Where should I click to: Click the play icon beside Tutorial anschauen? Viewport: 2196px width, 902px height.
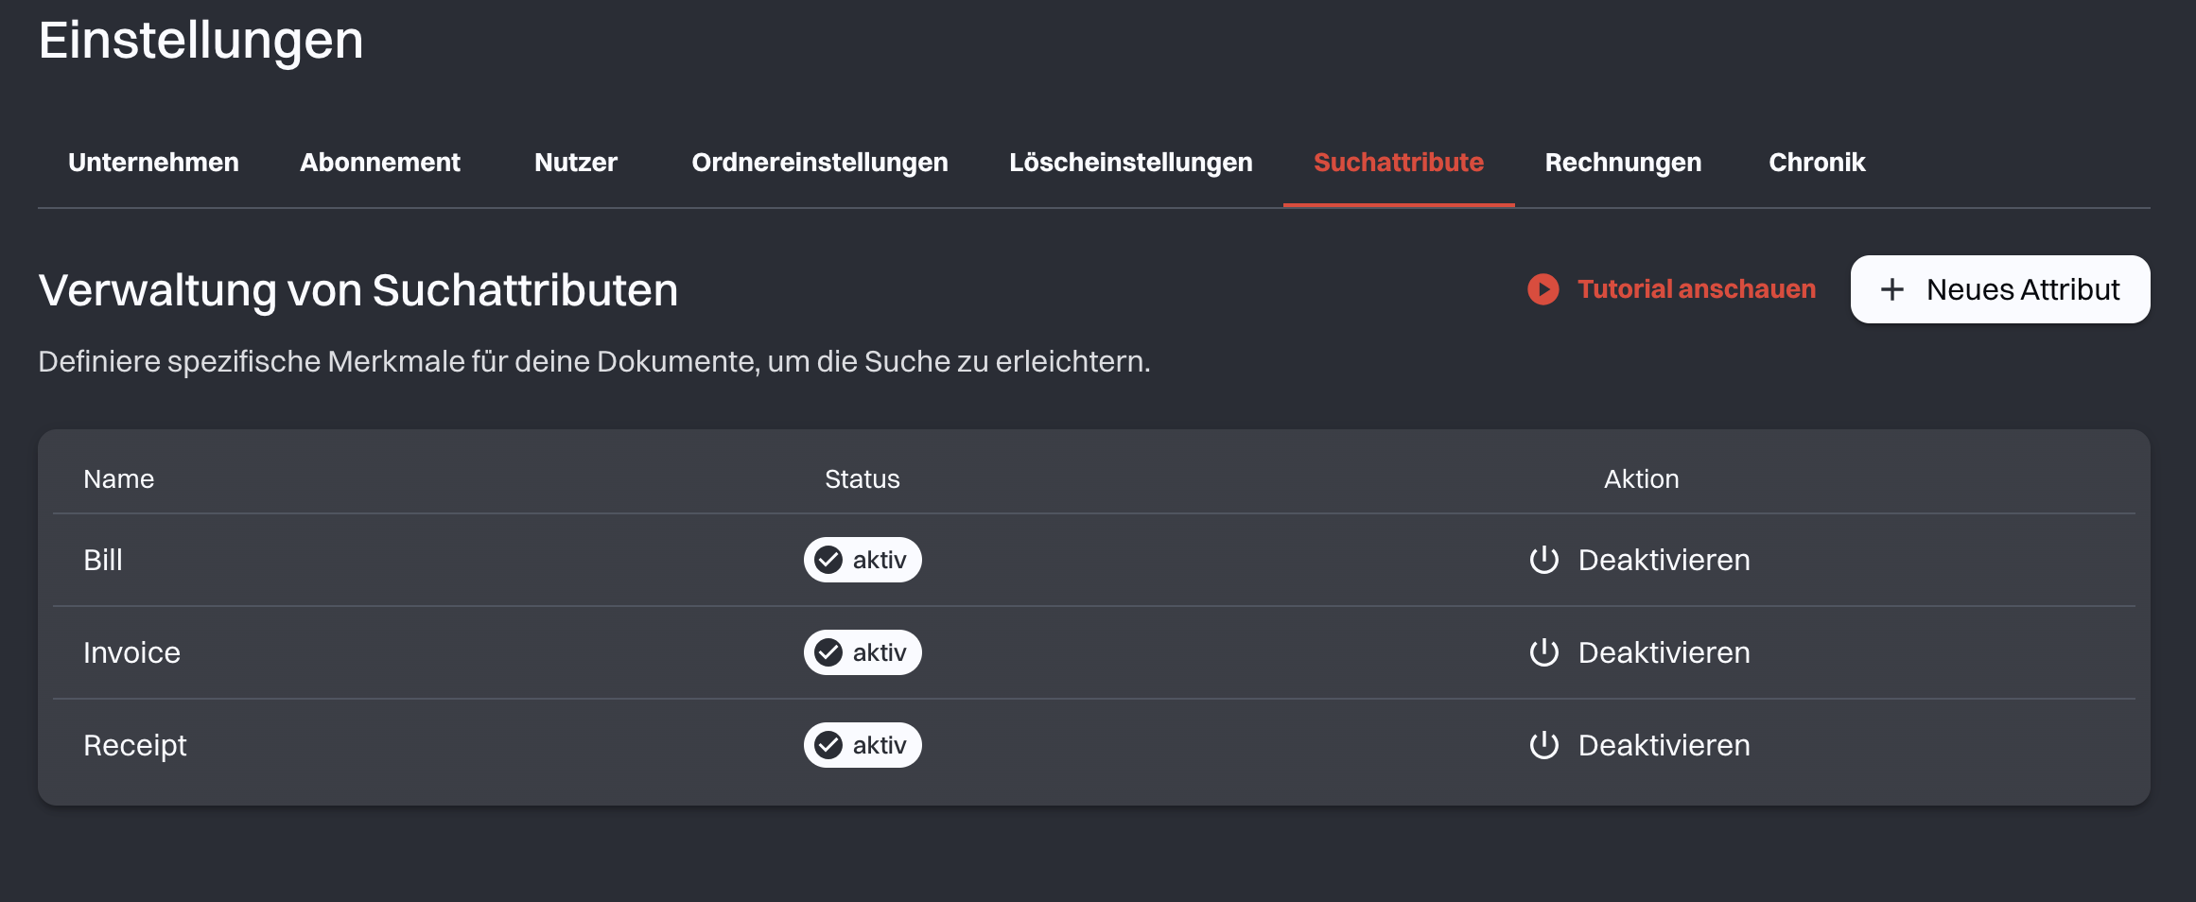point(1542,289)
